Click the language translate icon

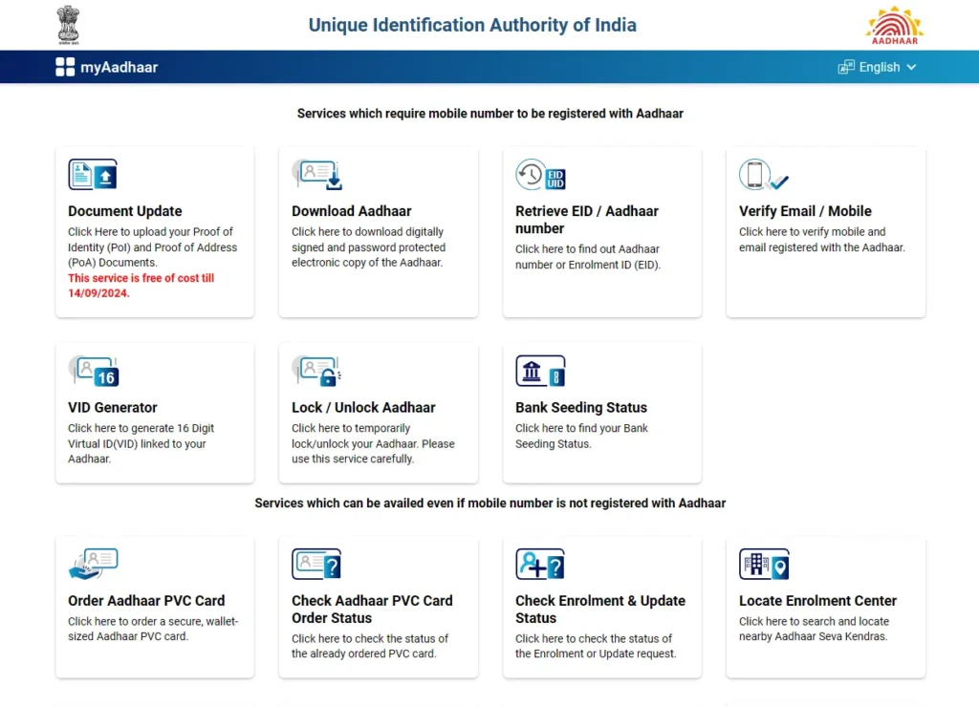point(846,67)
